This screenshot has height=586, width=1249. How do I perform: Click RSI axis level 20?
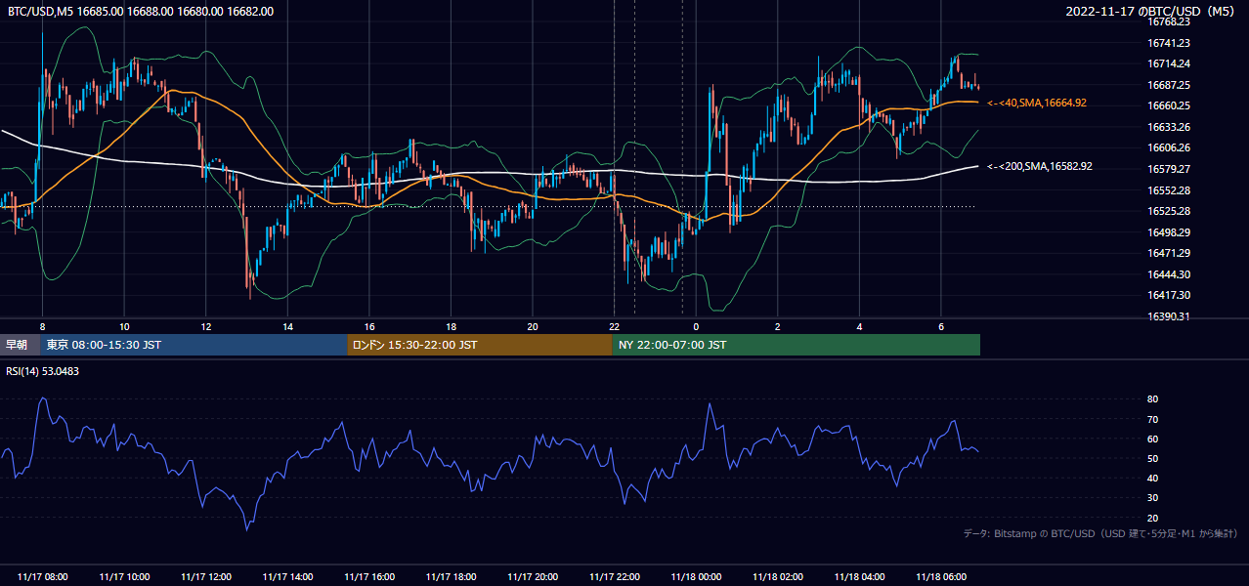(x=1152, y=518)
